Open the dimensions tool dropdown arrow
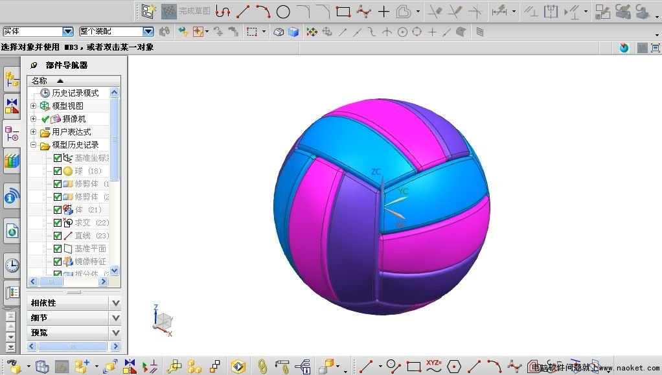Viewport: 662px width, 375px height. tap(514, 12)
